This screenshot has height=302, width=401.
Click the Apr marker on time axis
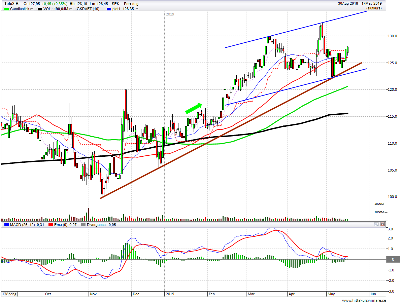[x=292, y=294]
